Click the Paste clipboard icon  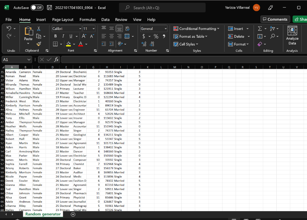28,31
